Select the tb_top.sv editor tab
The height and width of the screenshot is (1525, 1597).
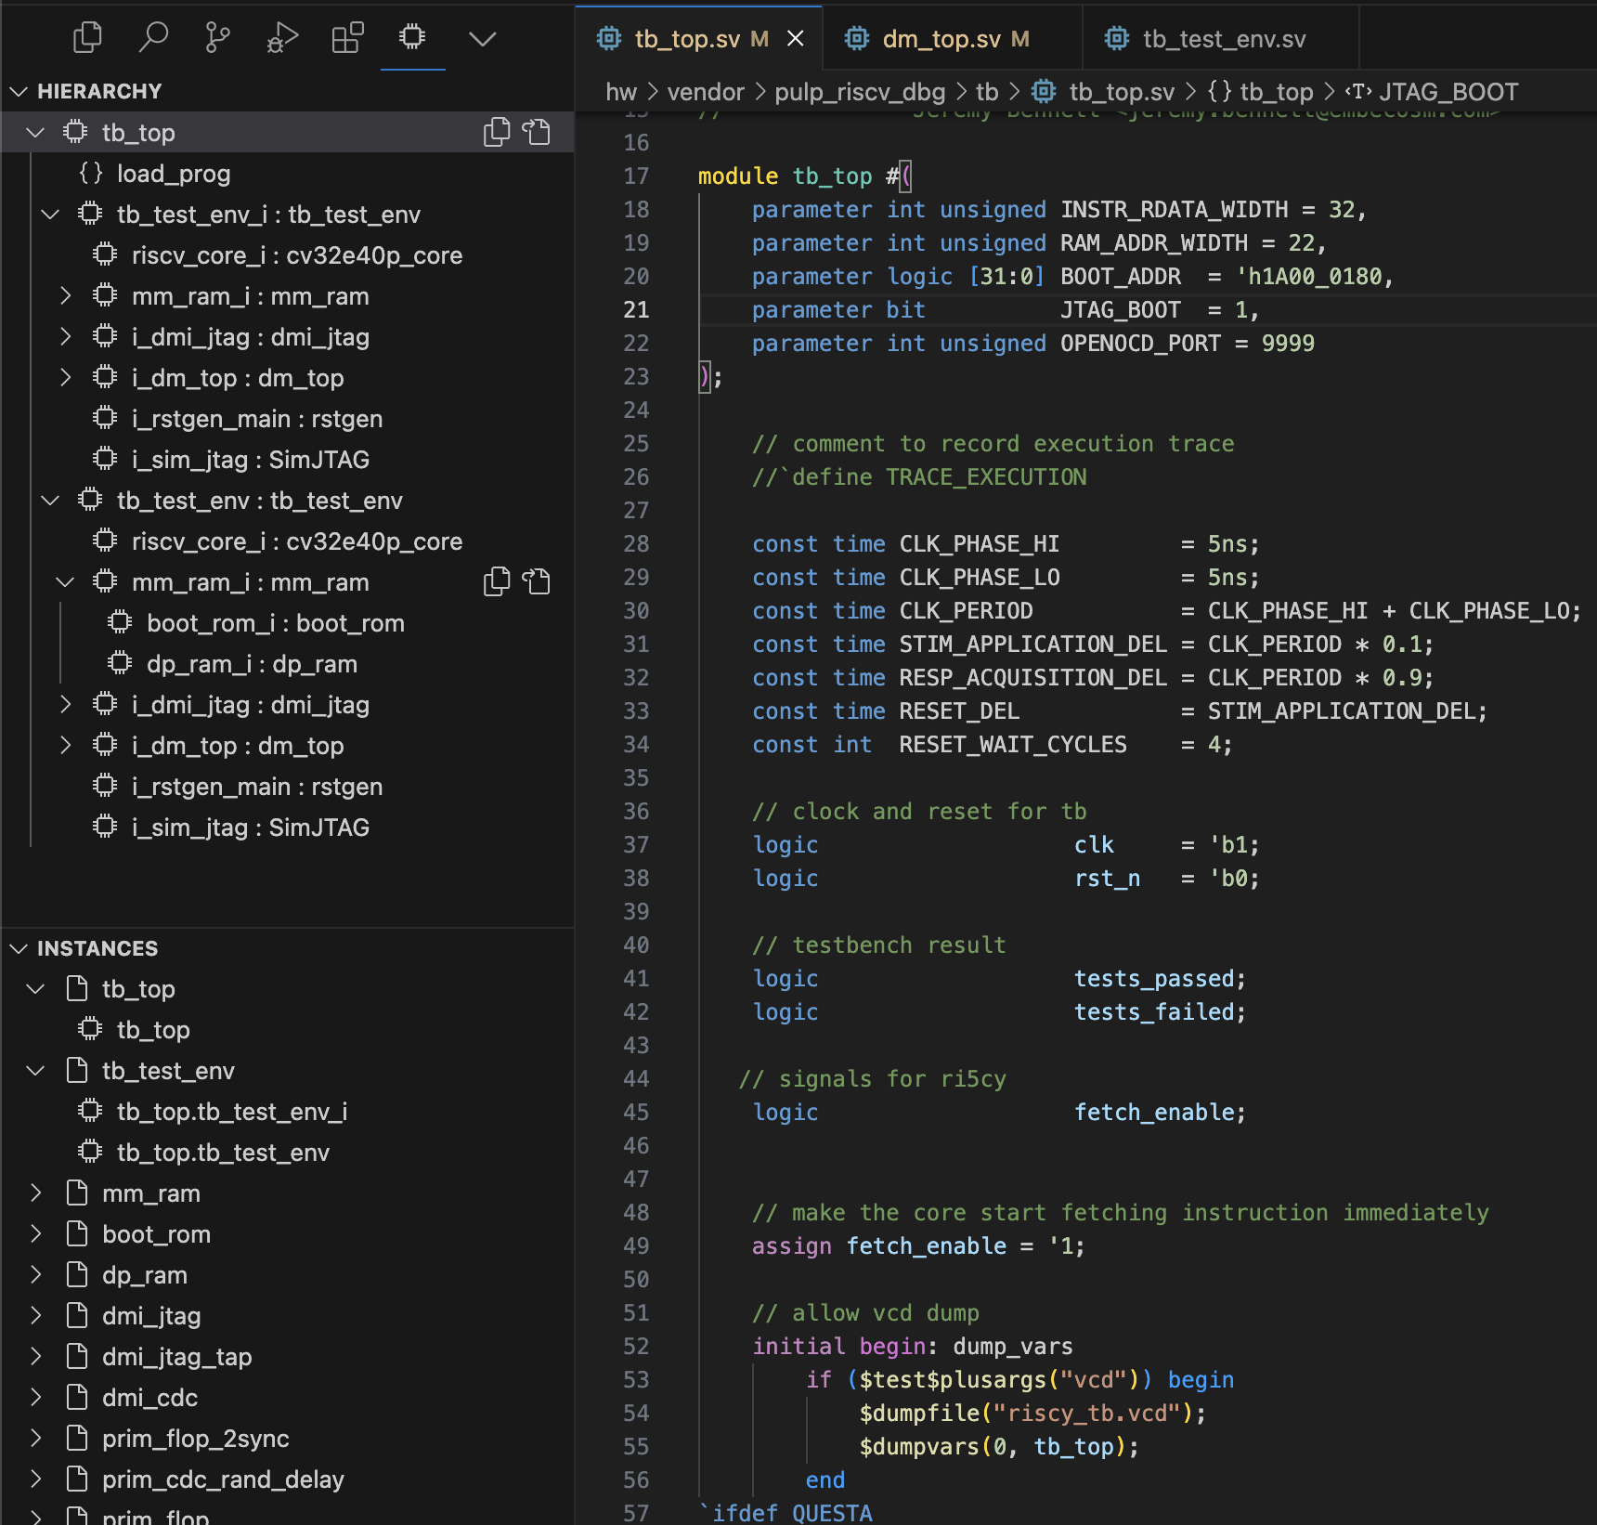click(699, 38)
